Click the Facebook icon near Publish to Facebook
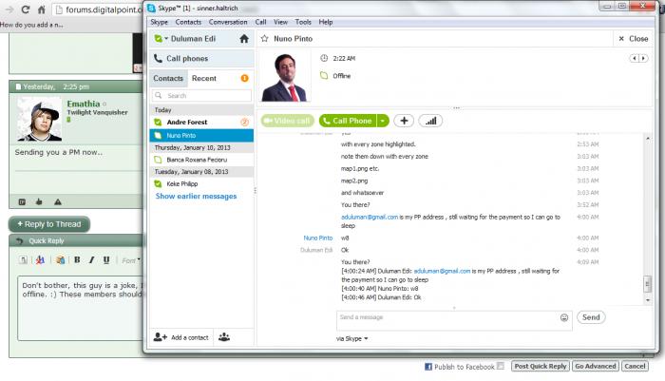Viewport: 665px width, 381px height. coord(428,367)
